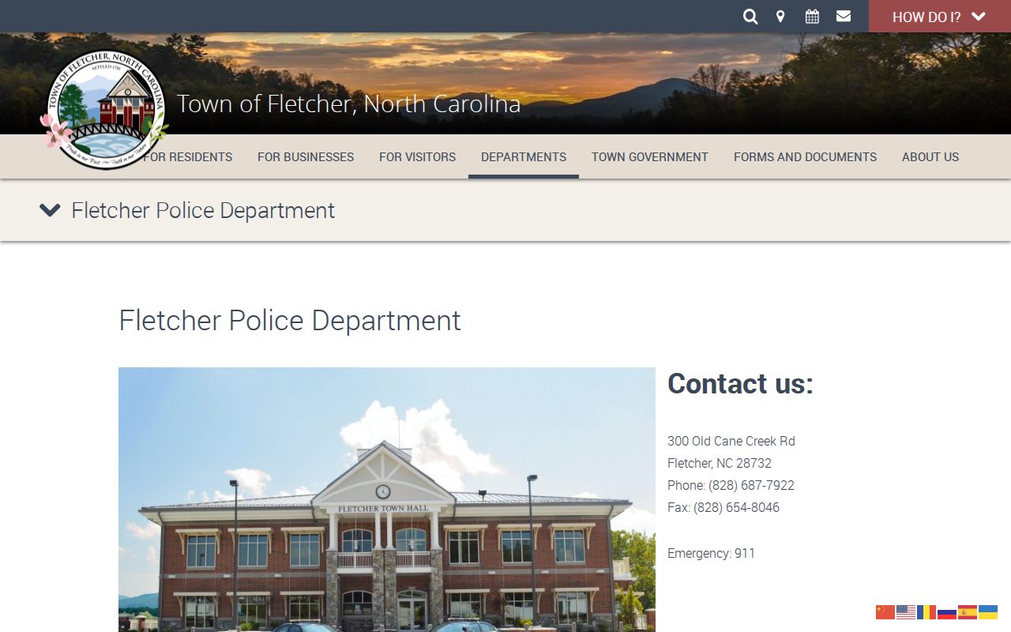Go to the ABOUT US menu

coord(930,156)
